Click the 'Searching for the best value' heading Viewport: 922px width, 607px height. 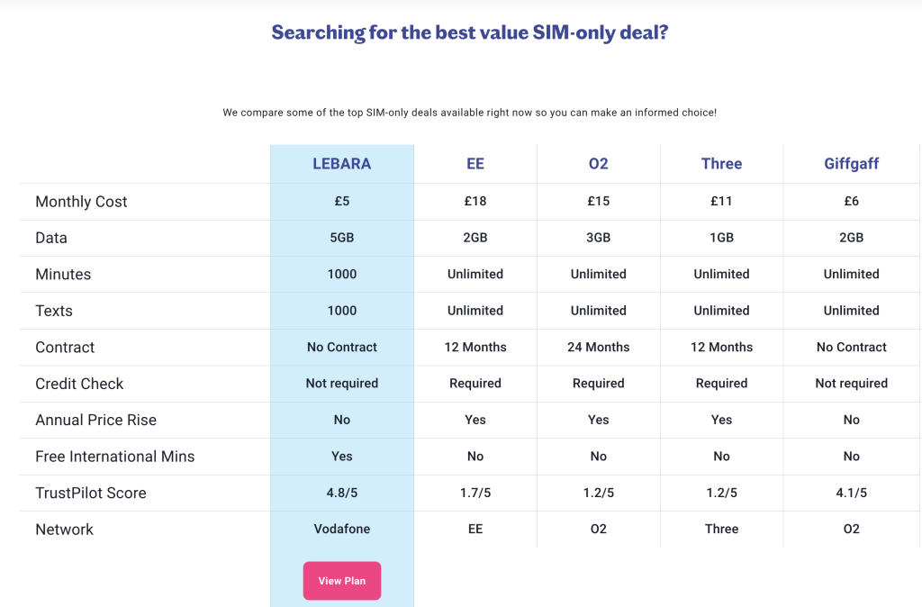470,33
